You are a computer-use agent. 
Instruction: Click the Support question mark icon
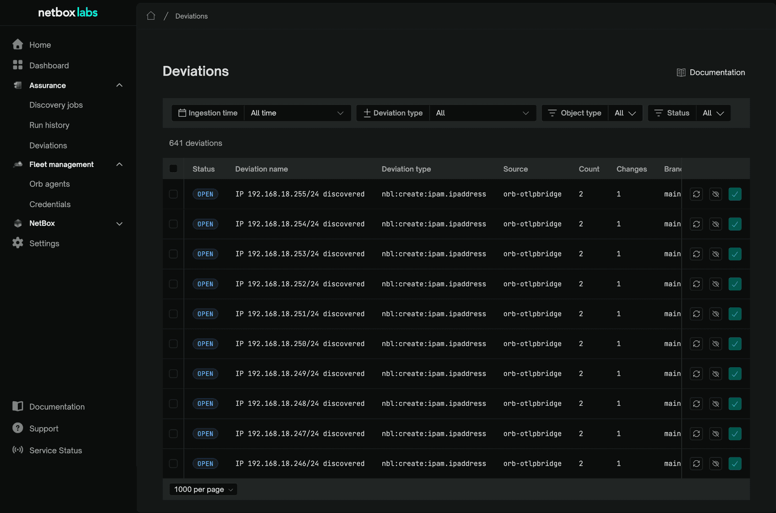18,428
